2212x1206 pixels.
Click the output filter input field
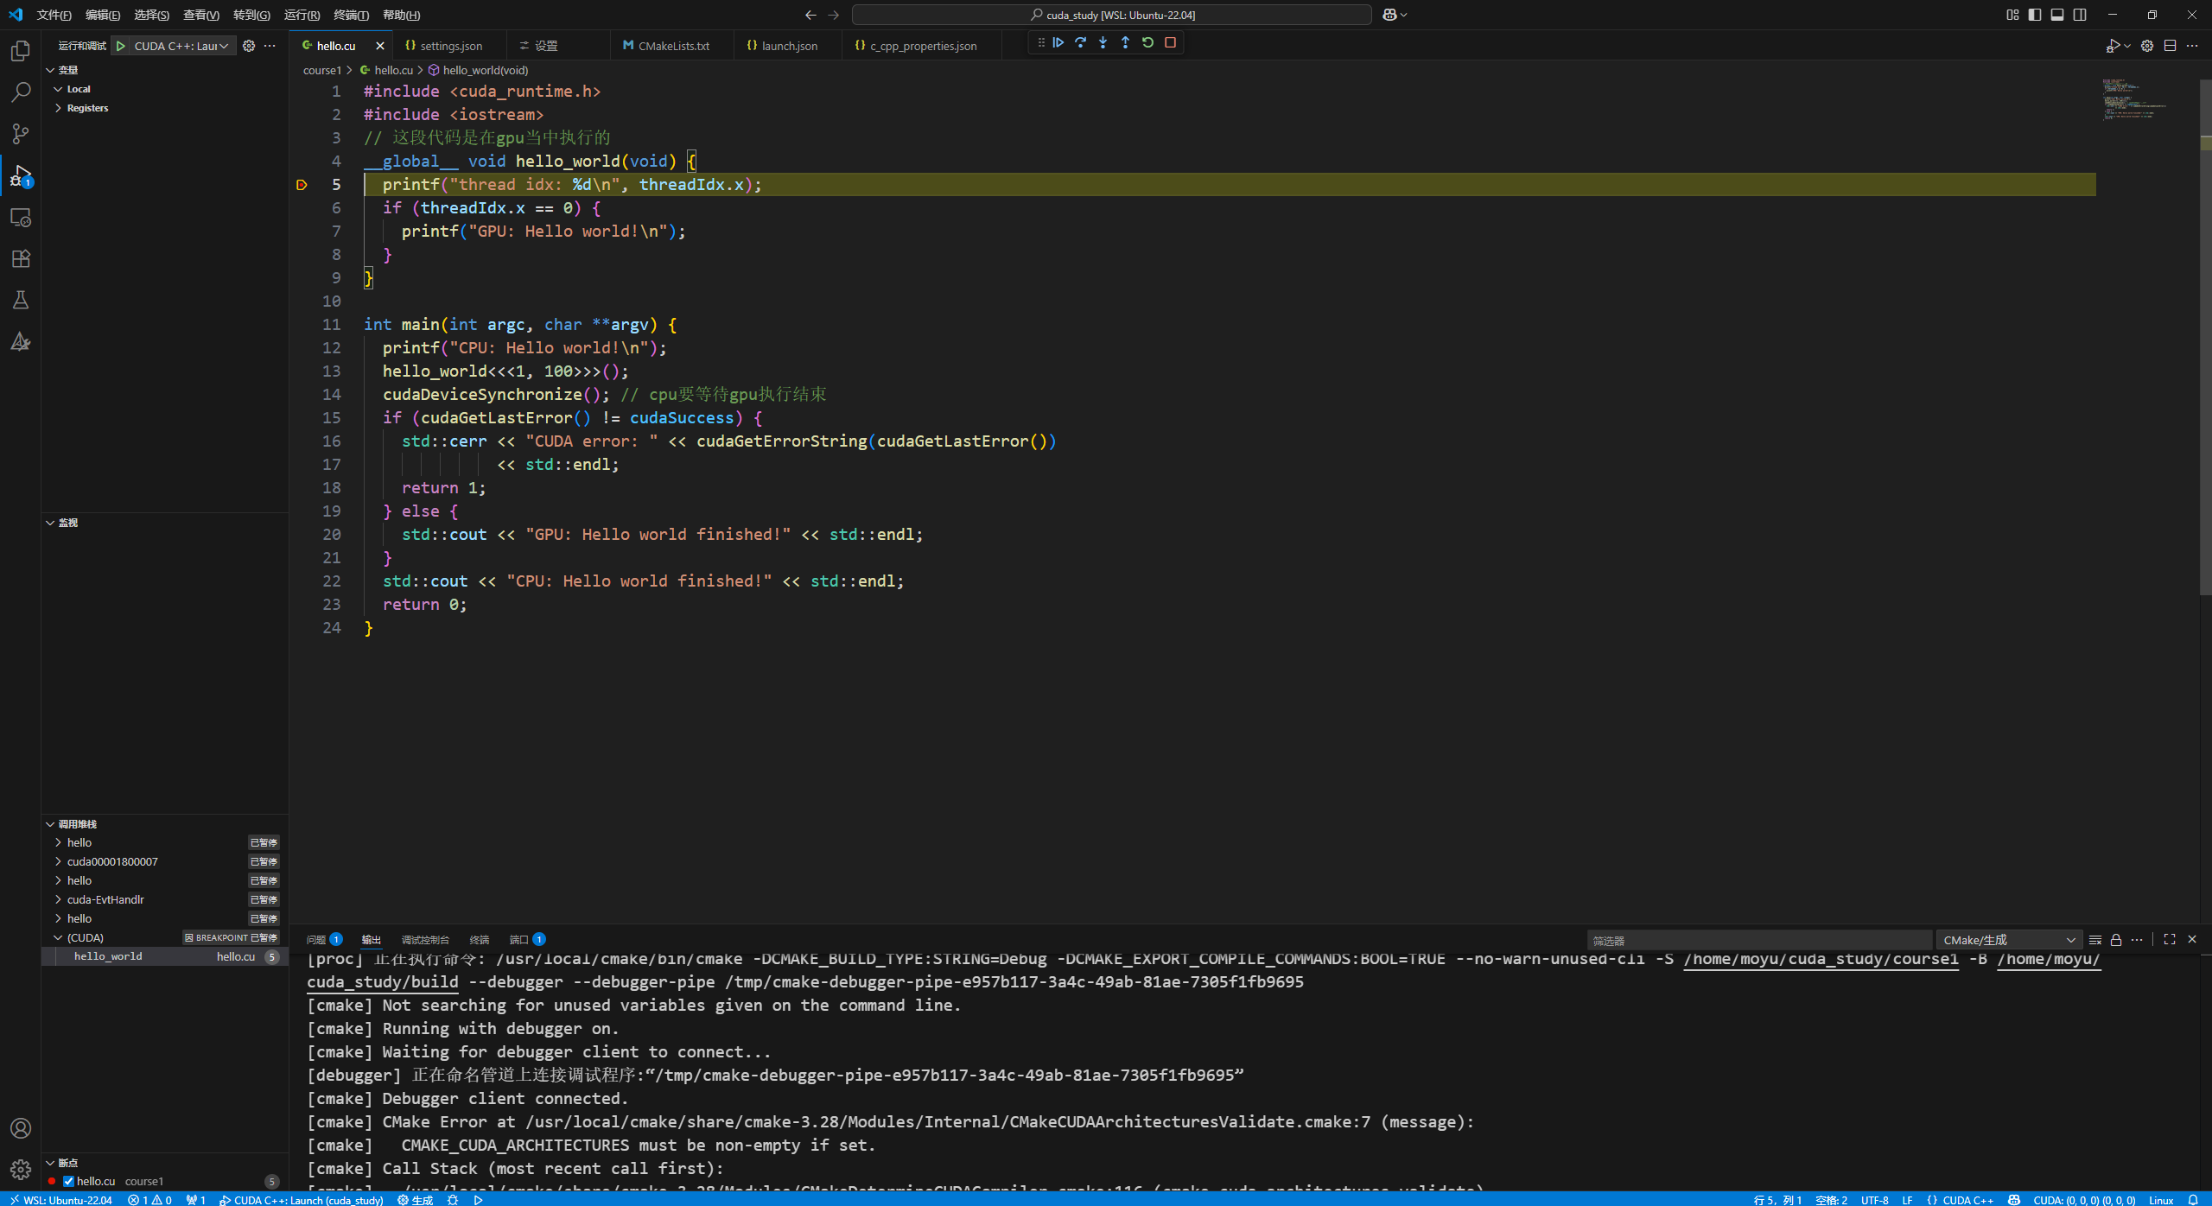point(1758,940)
